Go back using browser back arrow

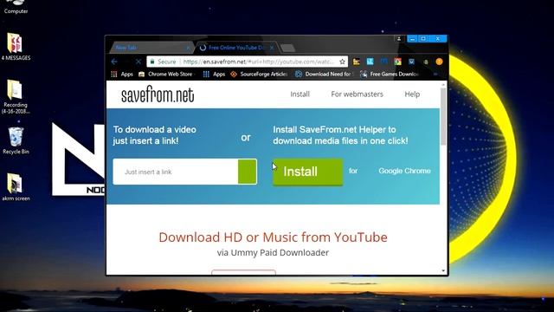114,62
